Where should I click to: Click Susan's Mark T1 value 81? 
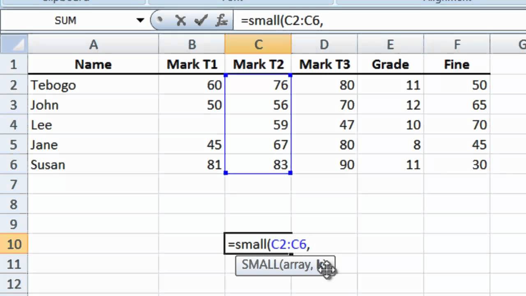pyautogui.click(x=192, y=164)
